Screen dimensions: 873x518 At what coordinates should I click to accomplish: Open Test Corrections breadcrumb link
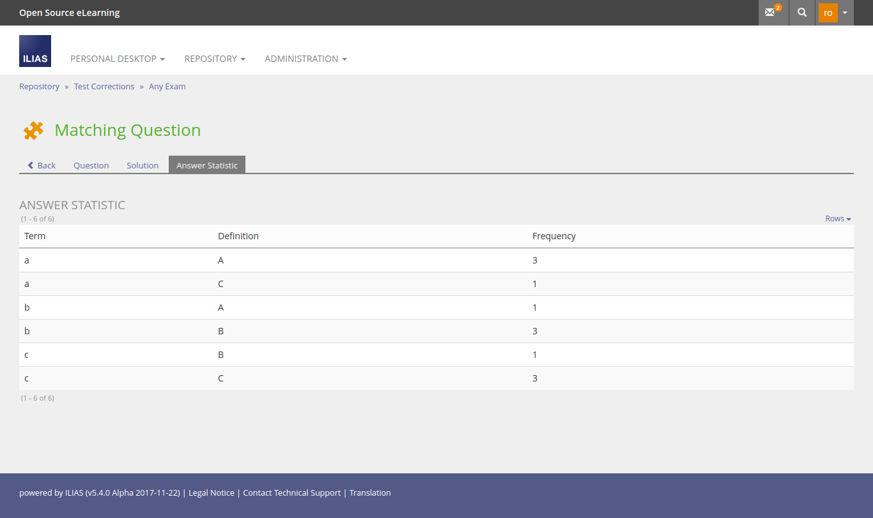click(x=104, y=86)
